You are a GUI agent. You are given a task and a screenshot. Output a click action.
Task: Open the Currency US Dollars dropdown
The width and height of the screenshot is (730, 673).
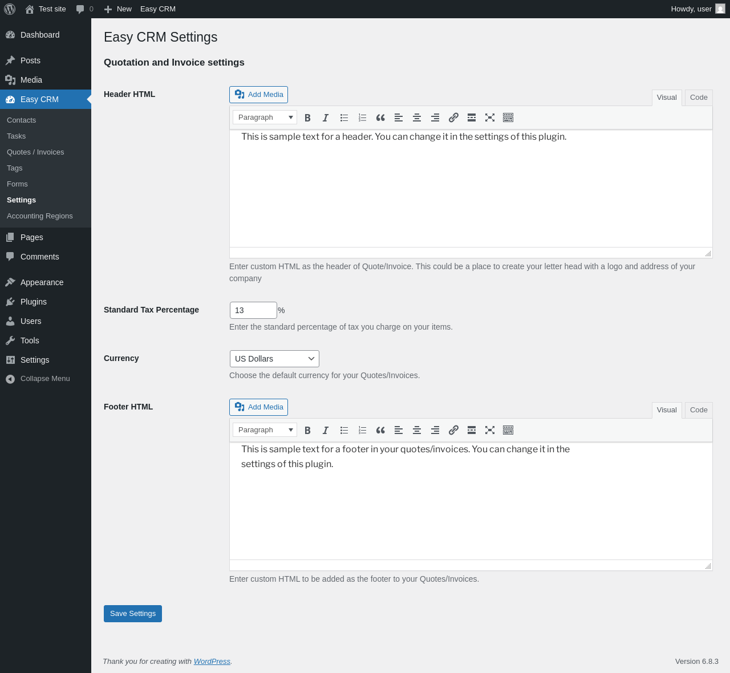pos(274,359)
